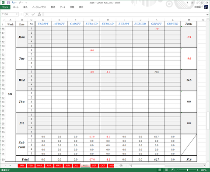
Task: Open the Help question mark icon
Action: (x=187, y=3)
